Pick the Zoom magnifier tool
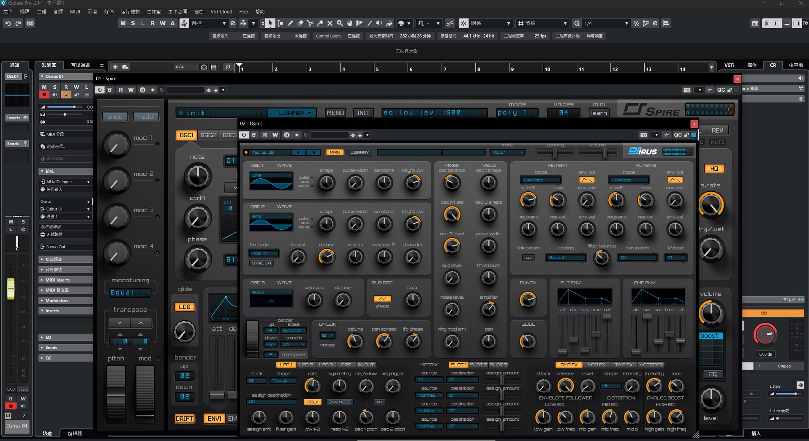This screenshot has width=809, height=441. [x=340, y=23]
